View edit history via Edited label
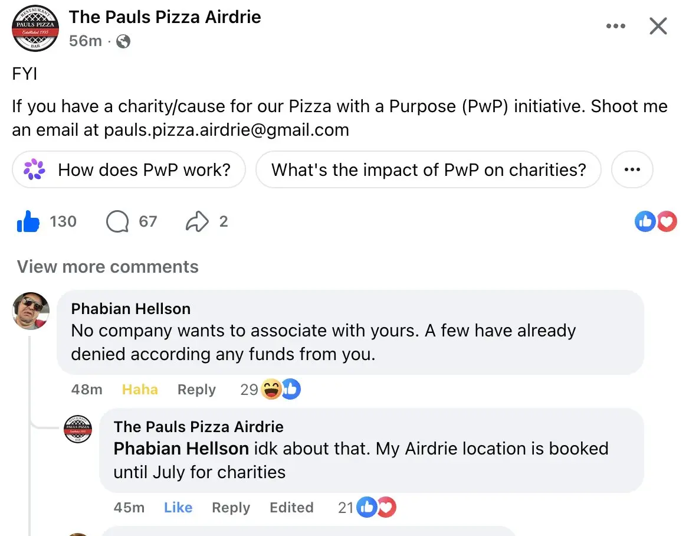689x536 pixels. [x=291, y=508]
